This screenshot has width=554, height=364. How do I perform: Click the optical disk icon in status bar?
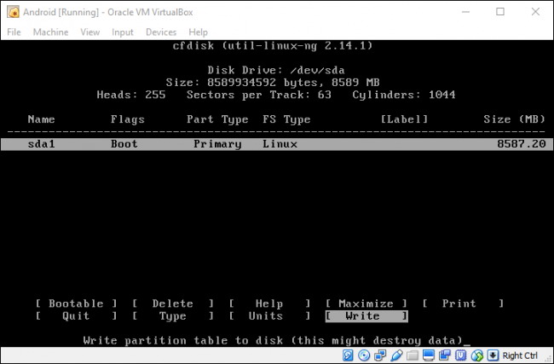click(x=364, y=355)
